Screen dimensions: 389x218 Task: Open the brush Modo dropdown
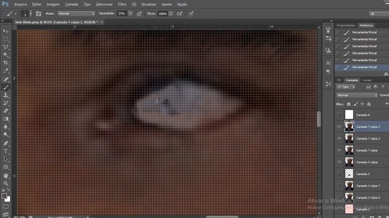76,13
